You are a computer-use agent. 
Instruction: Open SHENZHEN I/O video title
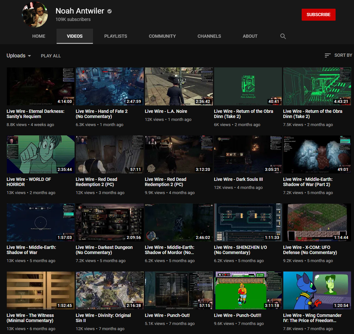[240, 250]
